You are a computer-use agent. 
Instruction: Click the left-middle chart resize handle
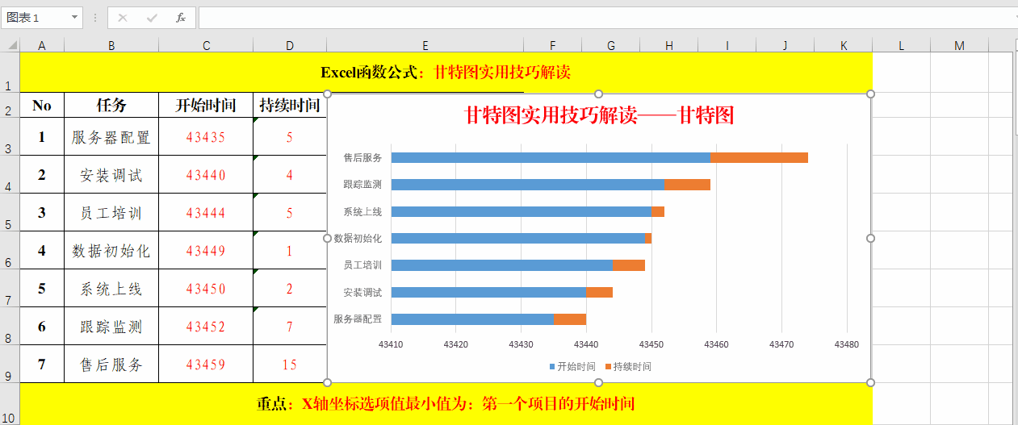[x=328, y=238]
